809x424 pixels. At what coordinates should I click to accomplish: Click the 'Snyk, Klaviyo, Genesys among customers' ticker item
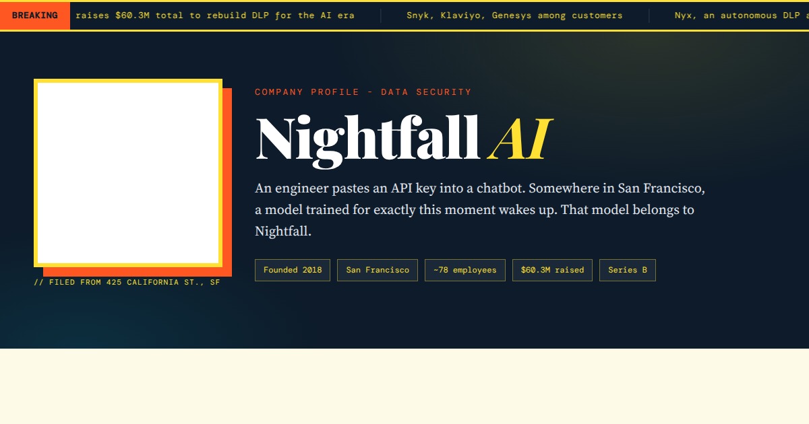(x=514, y=15)
